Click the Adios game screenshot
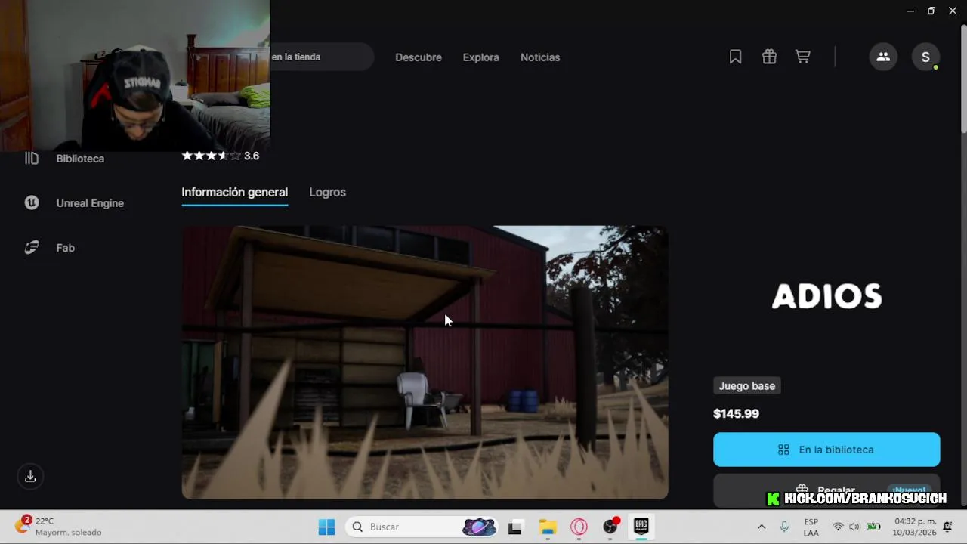Screen dimensions: 967x544 425,363
